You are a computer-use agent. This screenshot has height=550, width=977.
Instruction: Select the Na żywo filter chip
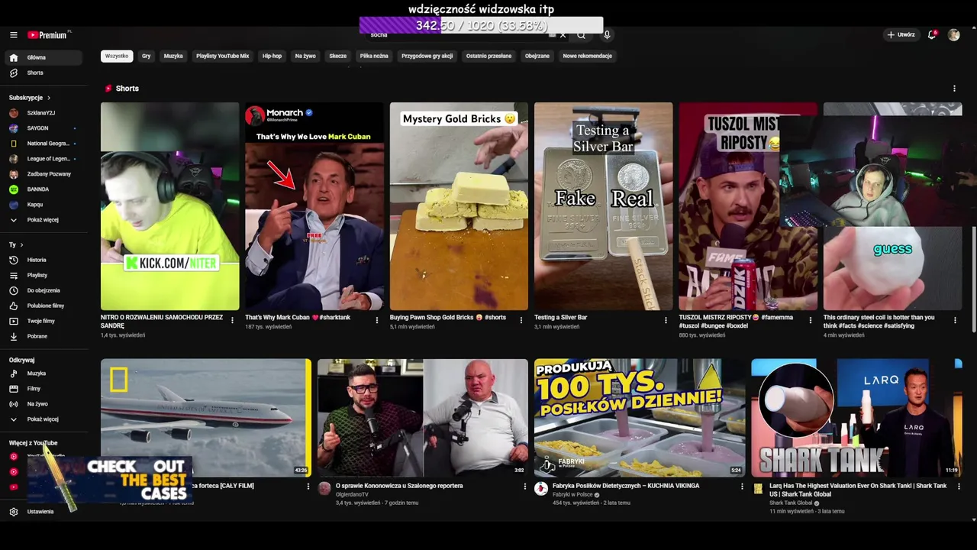[305, 56]
